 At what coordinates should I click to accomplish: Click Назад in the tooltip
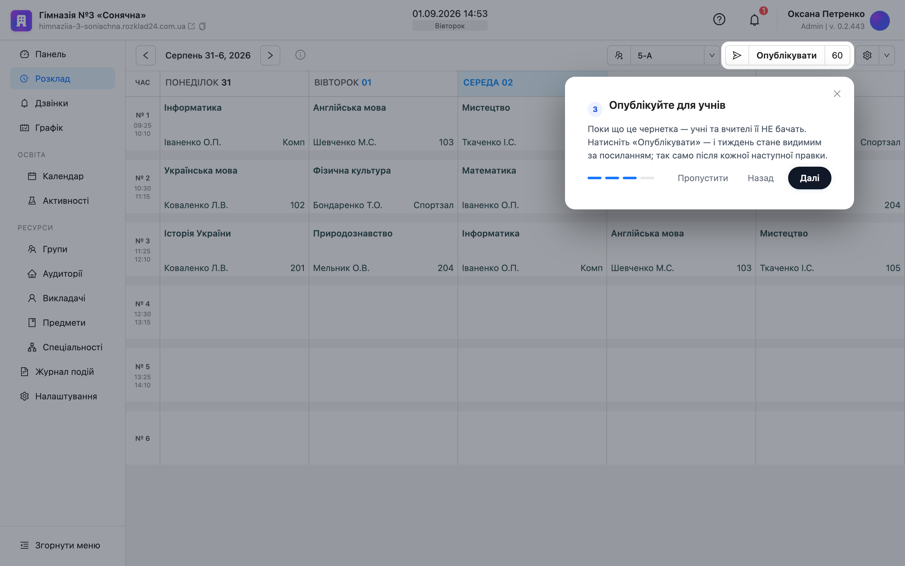760,178
